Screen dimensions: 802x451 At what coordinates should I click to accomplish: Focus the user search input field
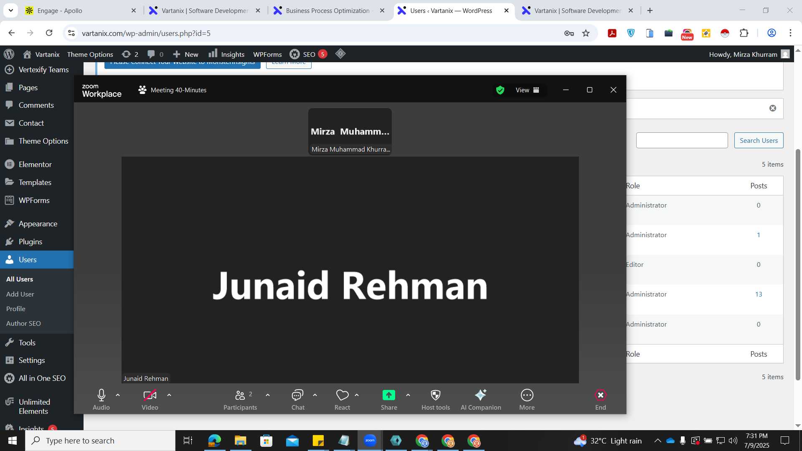pyautogui.click(x=682, y=141)
